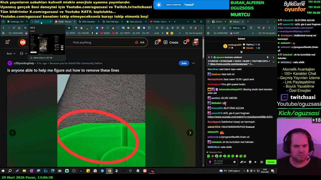The height and width of the screenshot is (180, 321).
Task: Click the Reddit Ask button
Action: coord(140,42)
